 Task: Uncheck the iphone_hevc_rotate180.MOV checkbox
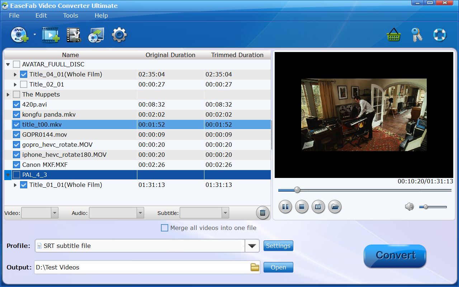[x=16, y=155]
